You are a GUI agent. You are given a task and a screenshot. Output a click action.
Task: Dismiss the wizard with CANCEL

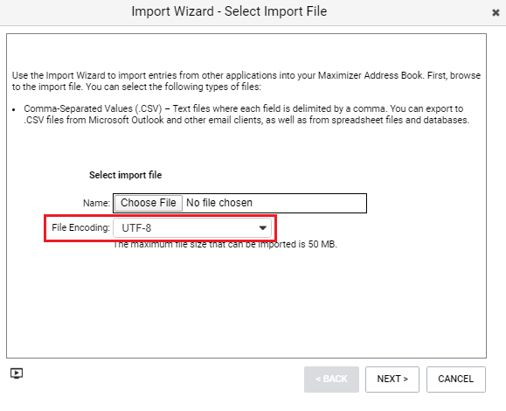click(456, 379)
